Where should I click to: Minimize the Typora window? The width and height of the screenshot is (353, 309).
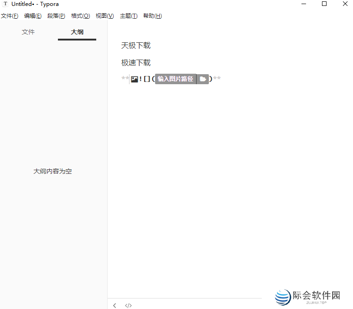[304, 4]
